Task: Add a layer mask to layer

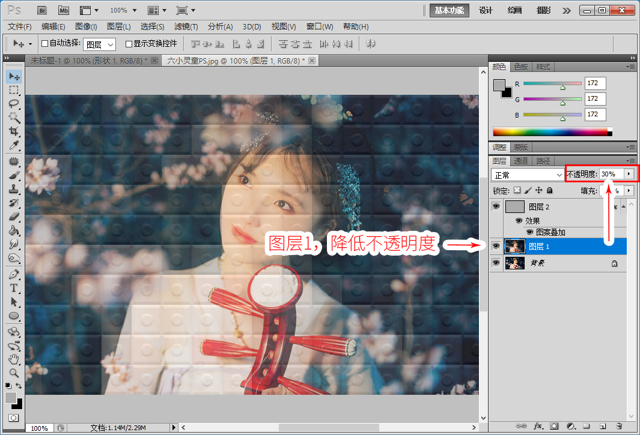Action: [x=554, y=426]
